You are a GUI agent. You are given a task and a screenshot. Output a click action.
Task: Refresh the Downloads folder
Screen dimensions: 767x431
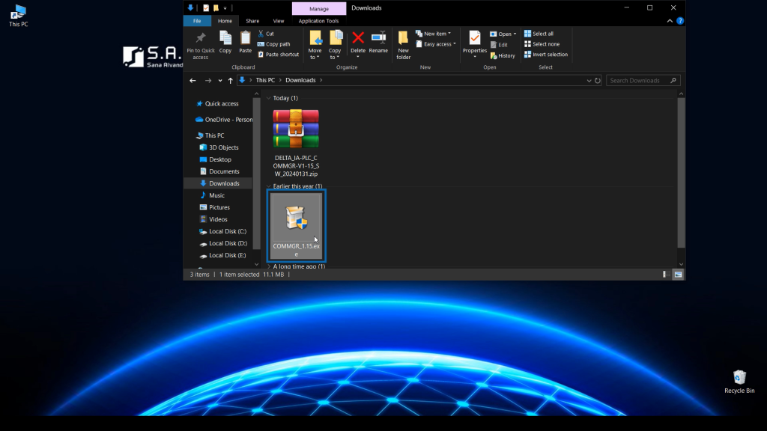[598, 81]
